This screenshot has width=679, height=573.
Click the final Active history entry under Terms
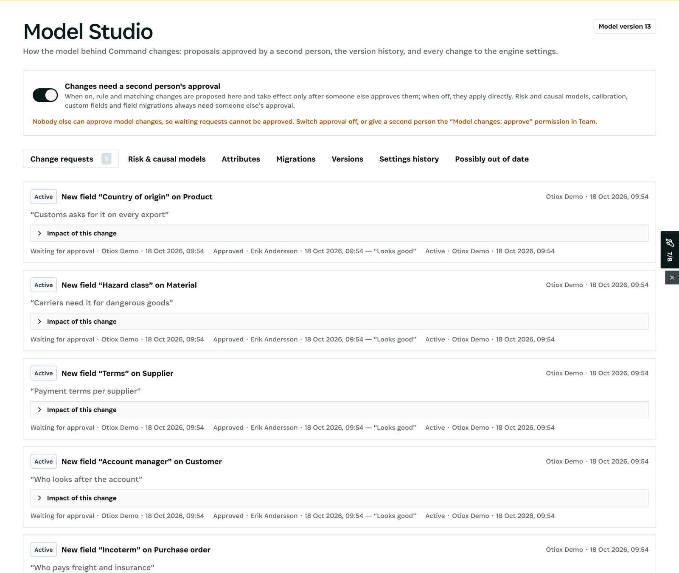[x=490, y=428]
